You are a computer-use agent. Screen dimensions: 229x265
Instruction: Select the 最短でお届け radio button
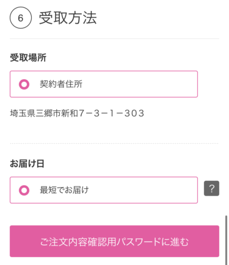pos(24,190)
